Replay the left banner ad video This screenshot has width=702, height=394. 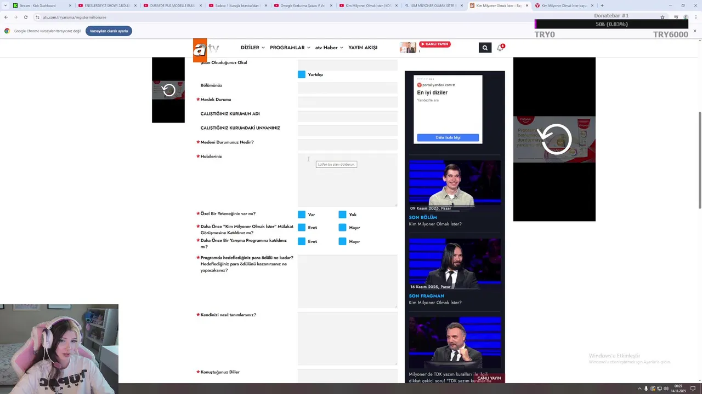[x=168, y=90]
